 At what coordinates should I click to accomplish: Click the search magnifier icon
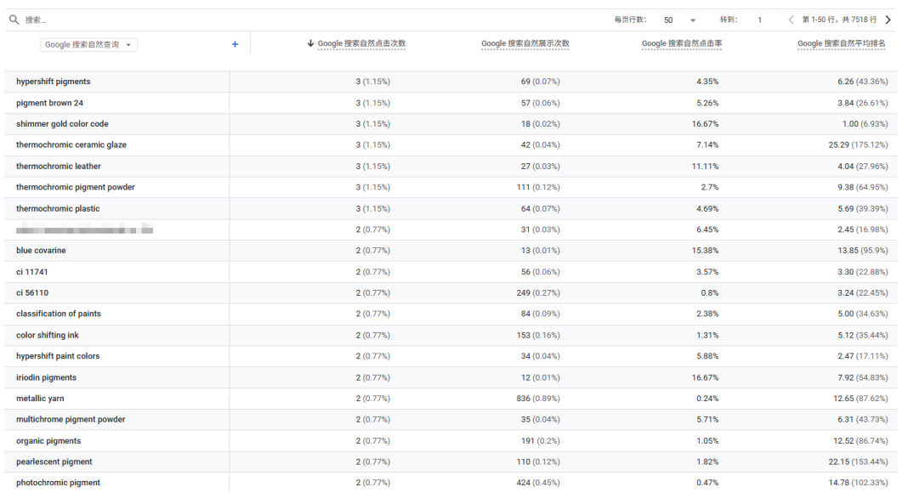(14, 20)
